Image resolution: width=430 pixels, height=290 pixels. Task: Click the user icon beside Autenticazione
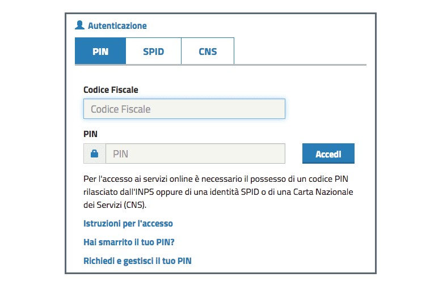tap(79, 25)
